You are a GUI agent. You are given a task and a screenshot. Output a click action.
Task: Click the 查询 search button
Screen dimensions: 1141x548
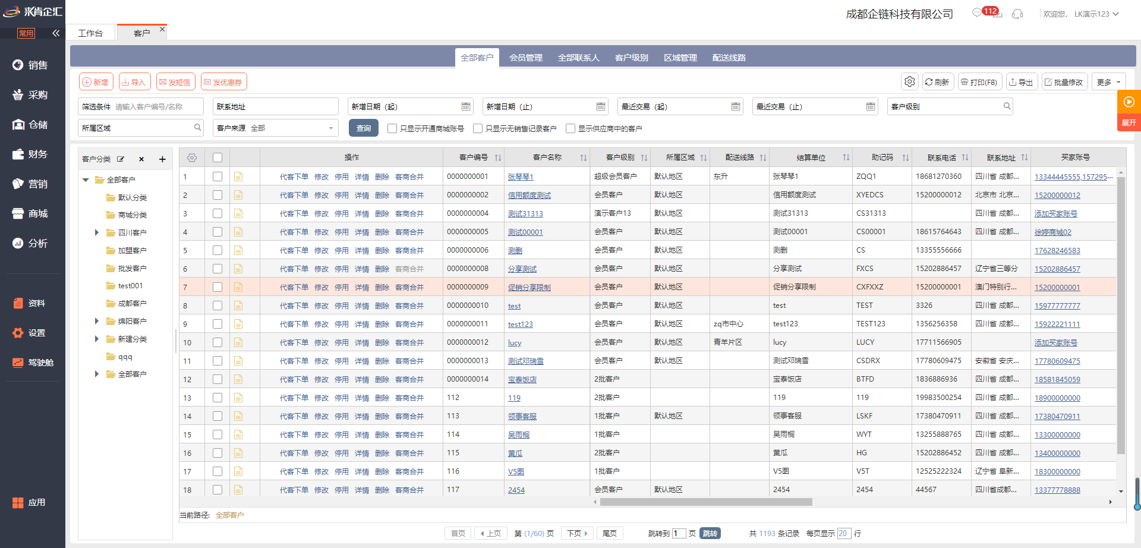pos(364,128)
